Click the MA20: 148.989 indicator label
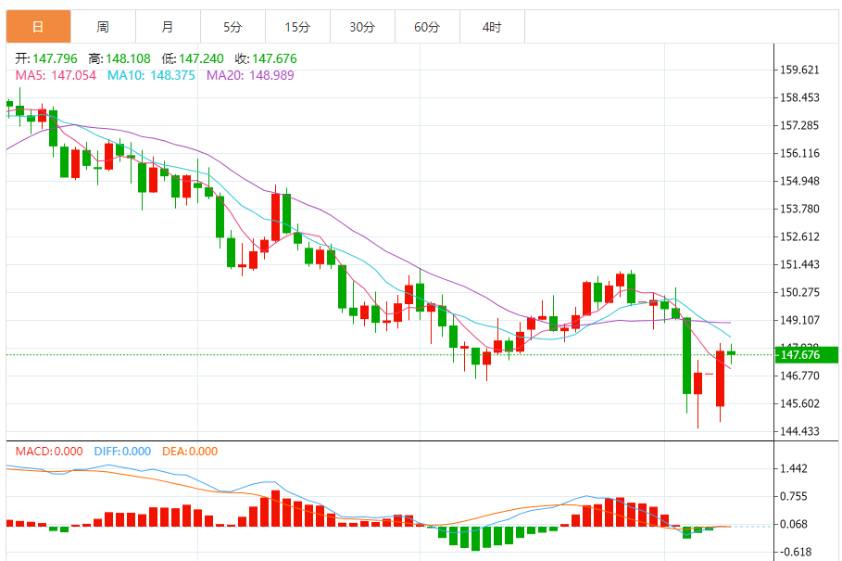The image size is (842, 561). [250, 75]
